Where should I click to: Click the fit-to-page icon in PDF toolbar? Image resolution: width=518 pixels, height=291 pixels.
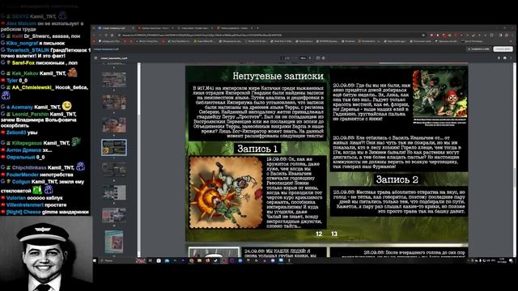pos(318,58)
